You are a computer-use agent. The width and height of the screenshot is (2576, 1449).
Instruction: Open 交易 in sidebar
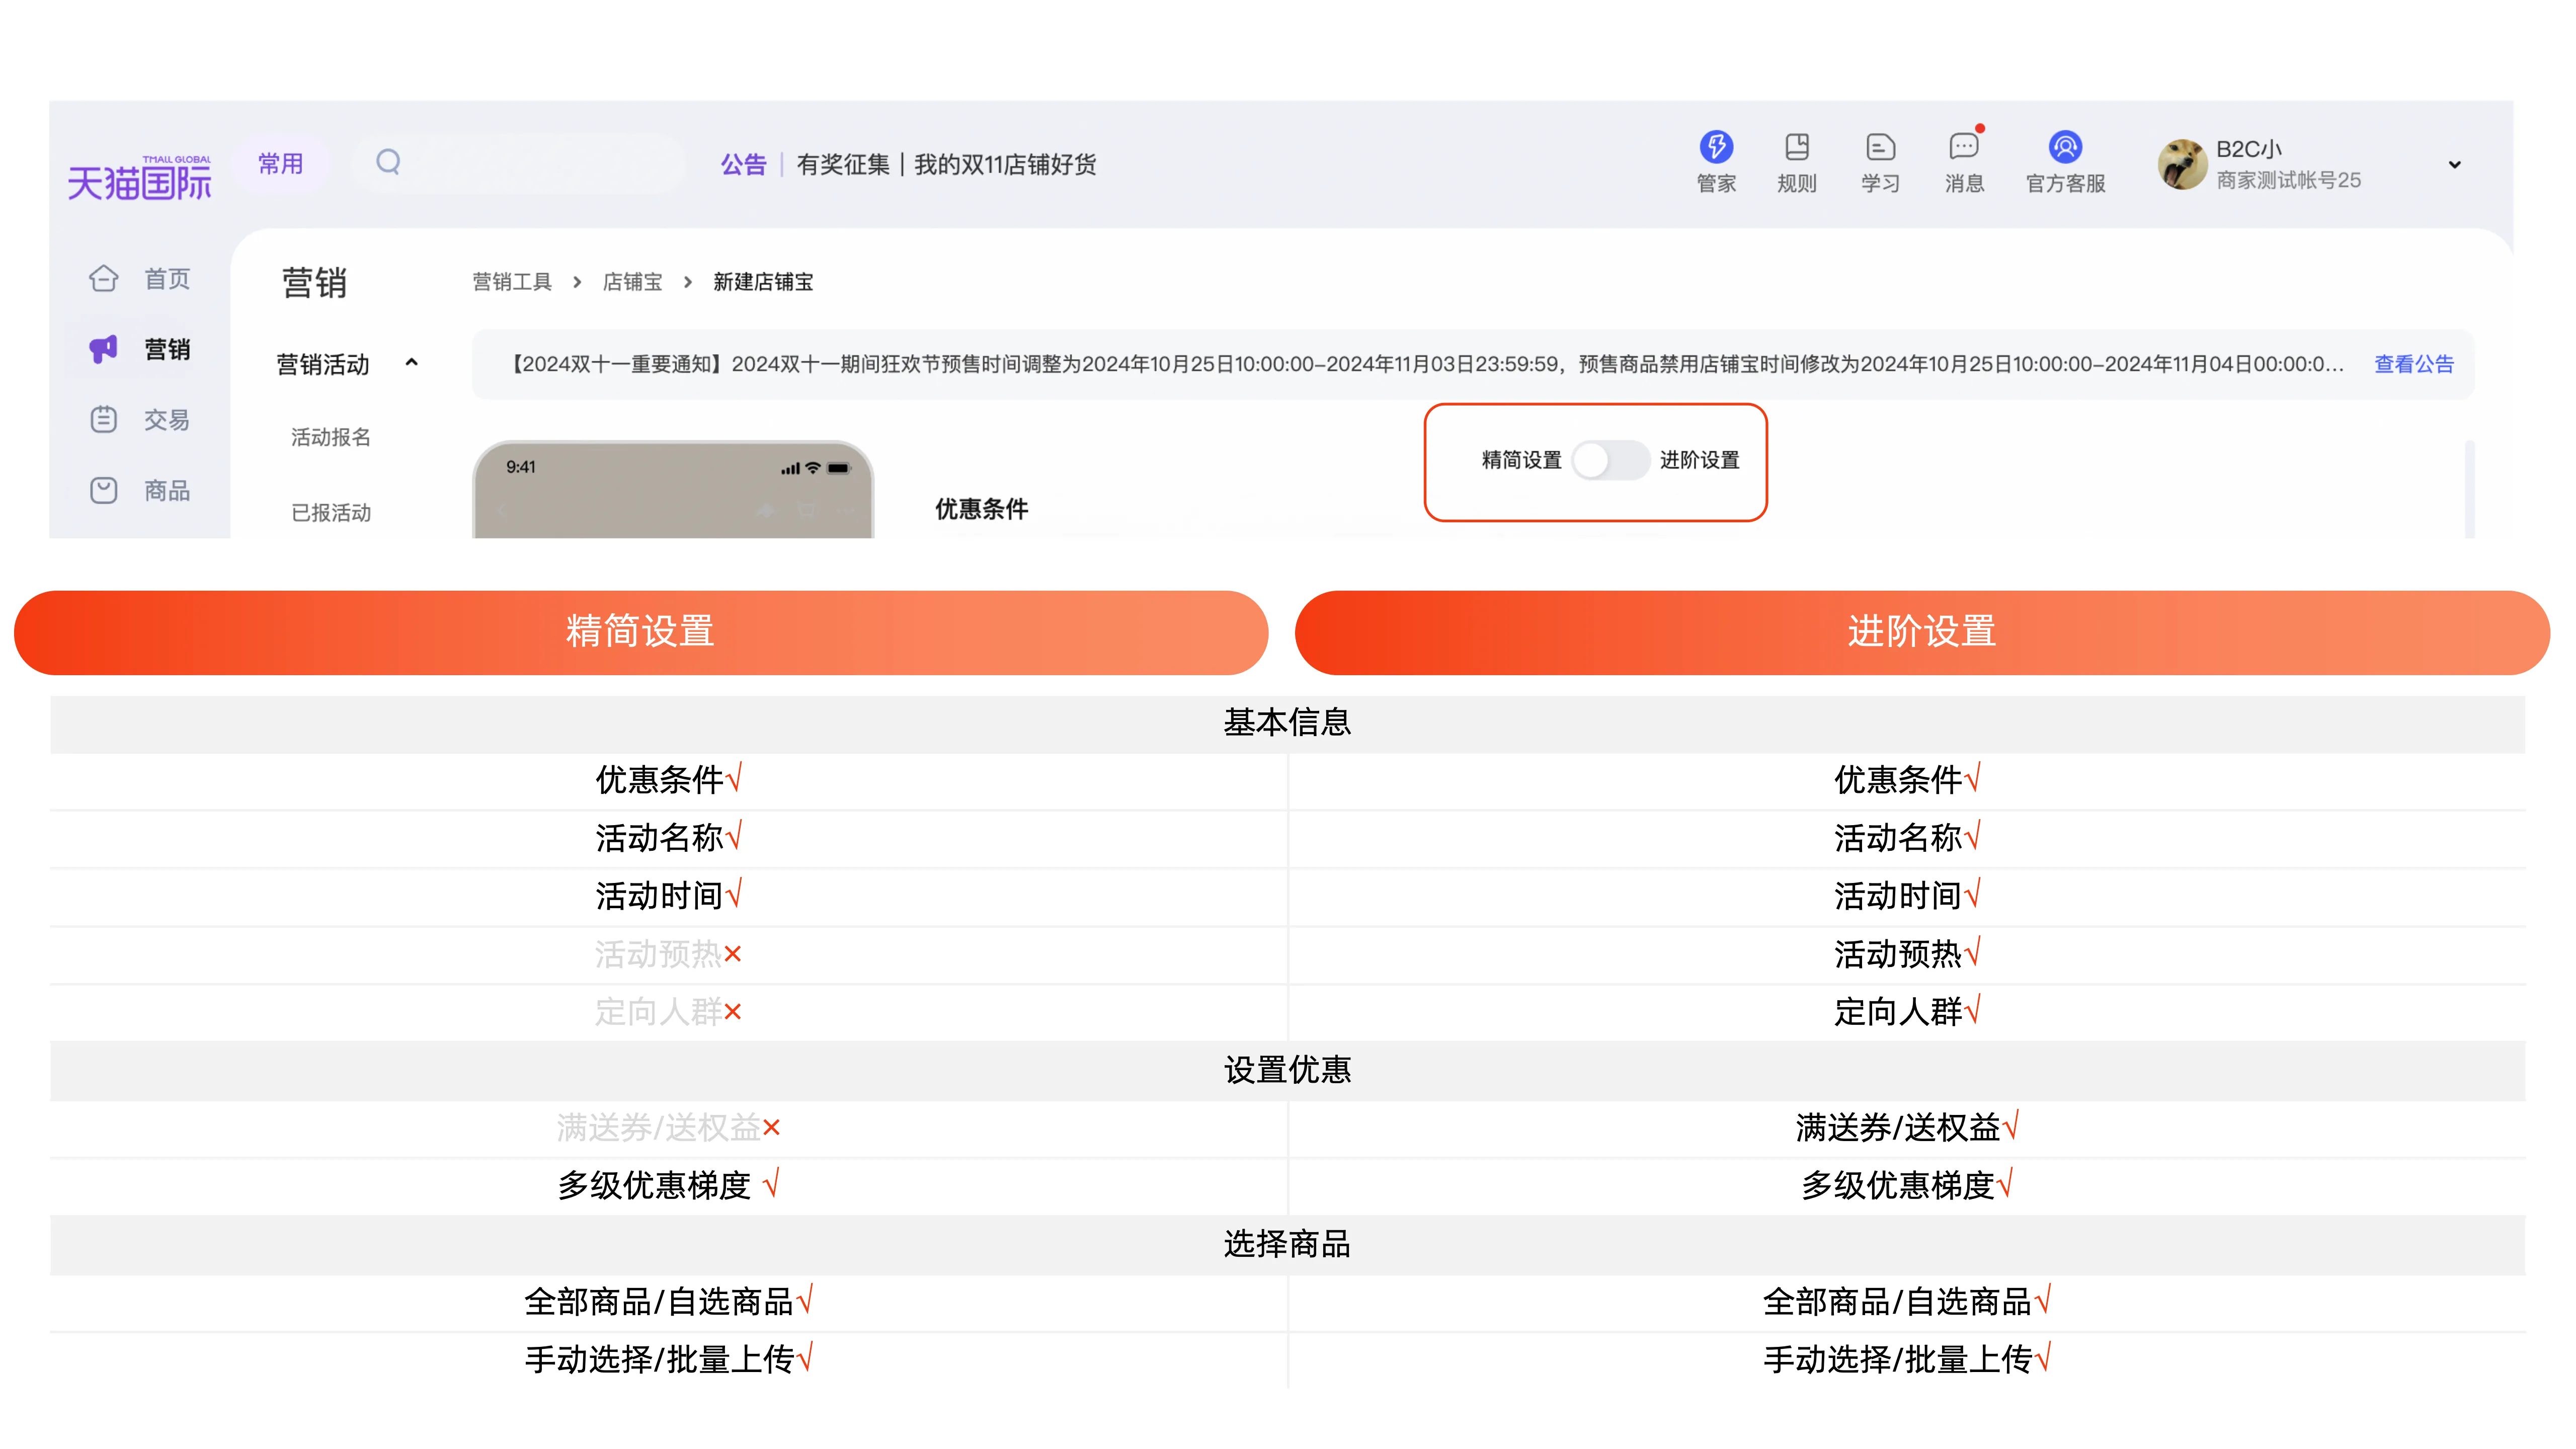point(139,419)
